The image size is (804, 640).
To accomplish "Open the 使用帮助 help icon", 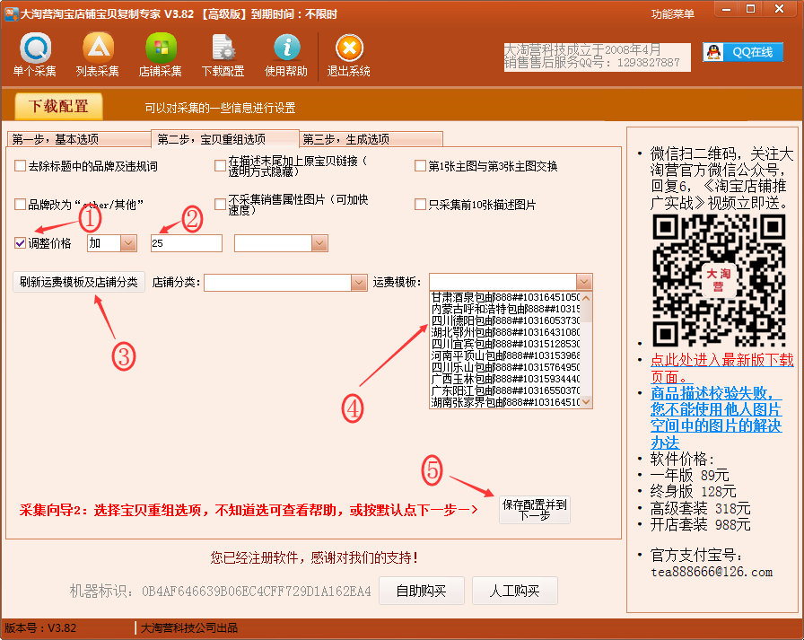I will click(286, 55).
